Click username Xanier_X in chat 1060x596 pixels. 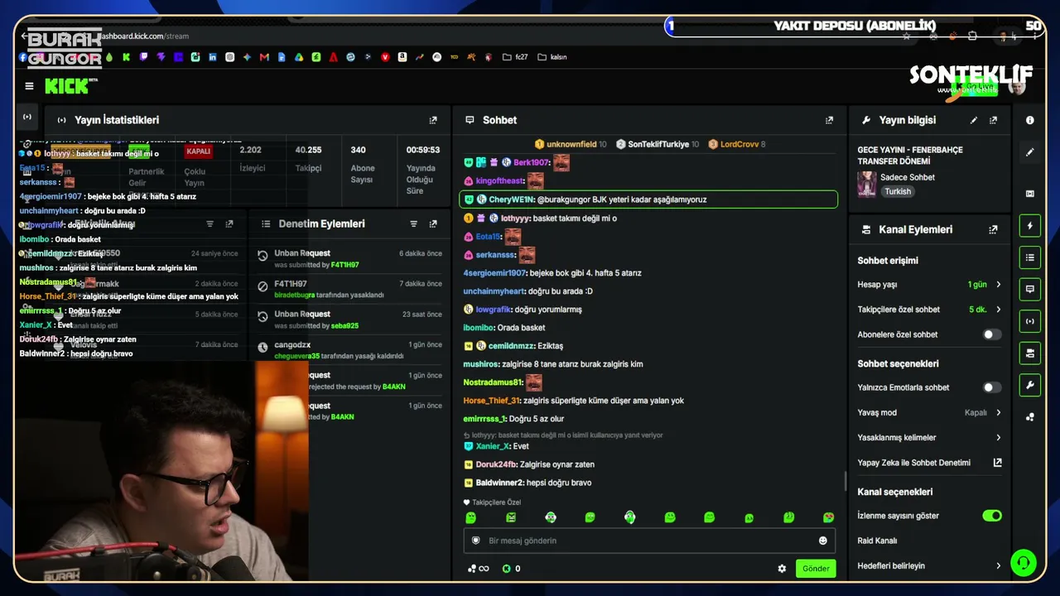[x=493, y=446]
